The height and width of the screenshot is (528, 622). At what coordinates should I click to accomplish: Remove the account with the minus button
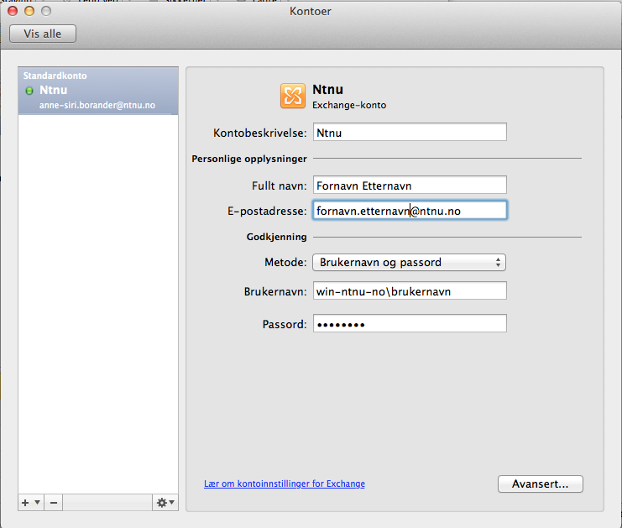pos(54,503)
